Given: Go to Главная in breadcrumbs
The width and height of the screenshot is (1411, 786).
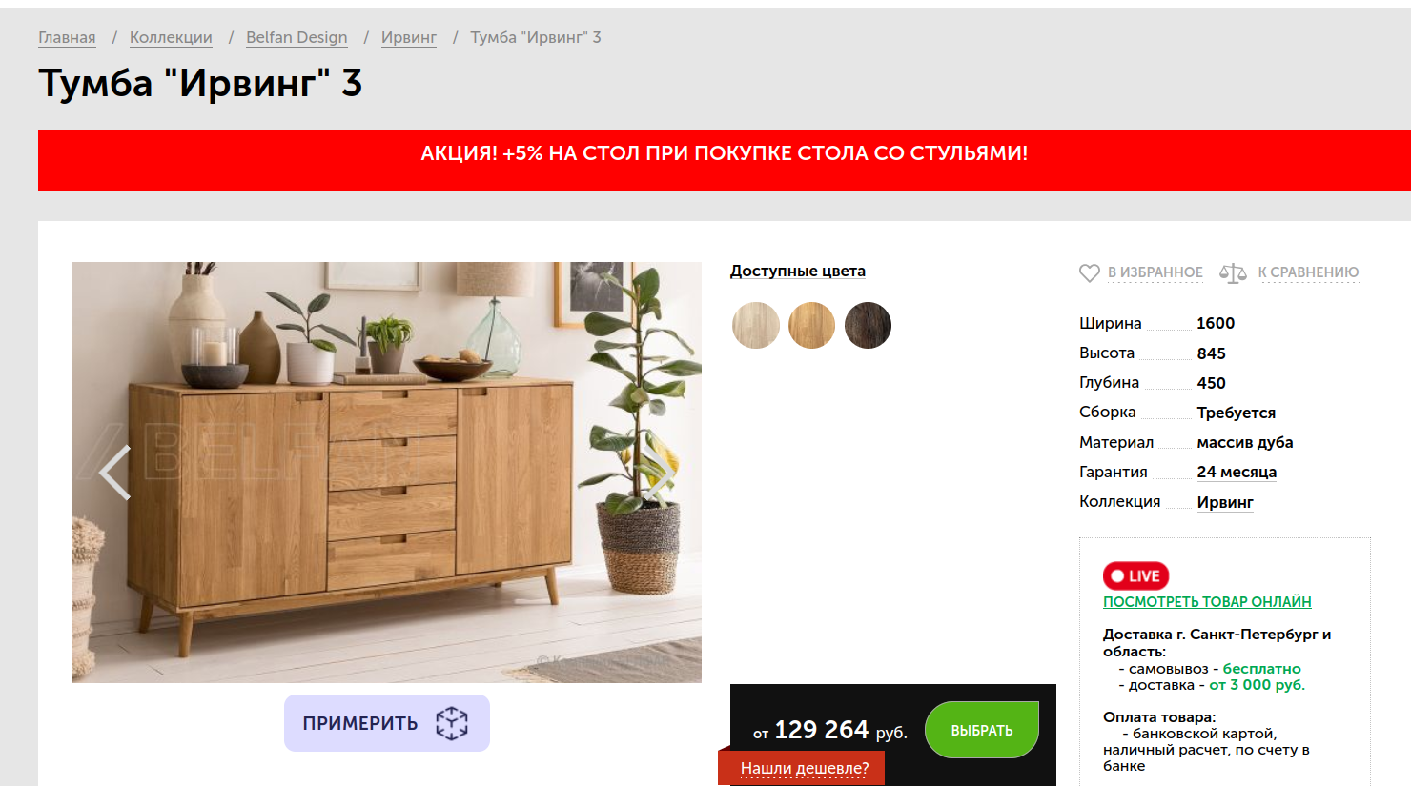Looking at the screenshot, I should (x=67, y=37).
